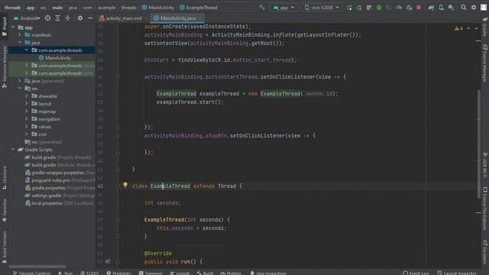Open the Terminal tool window
Viewport: 489px width, 275px height.
click(151, 273)
